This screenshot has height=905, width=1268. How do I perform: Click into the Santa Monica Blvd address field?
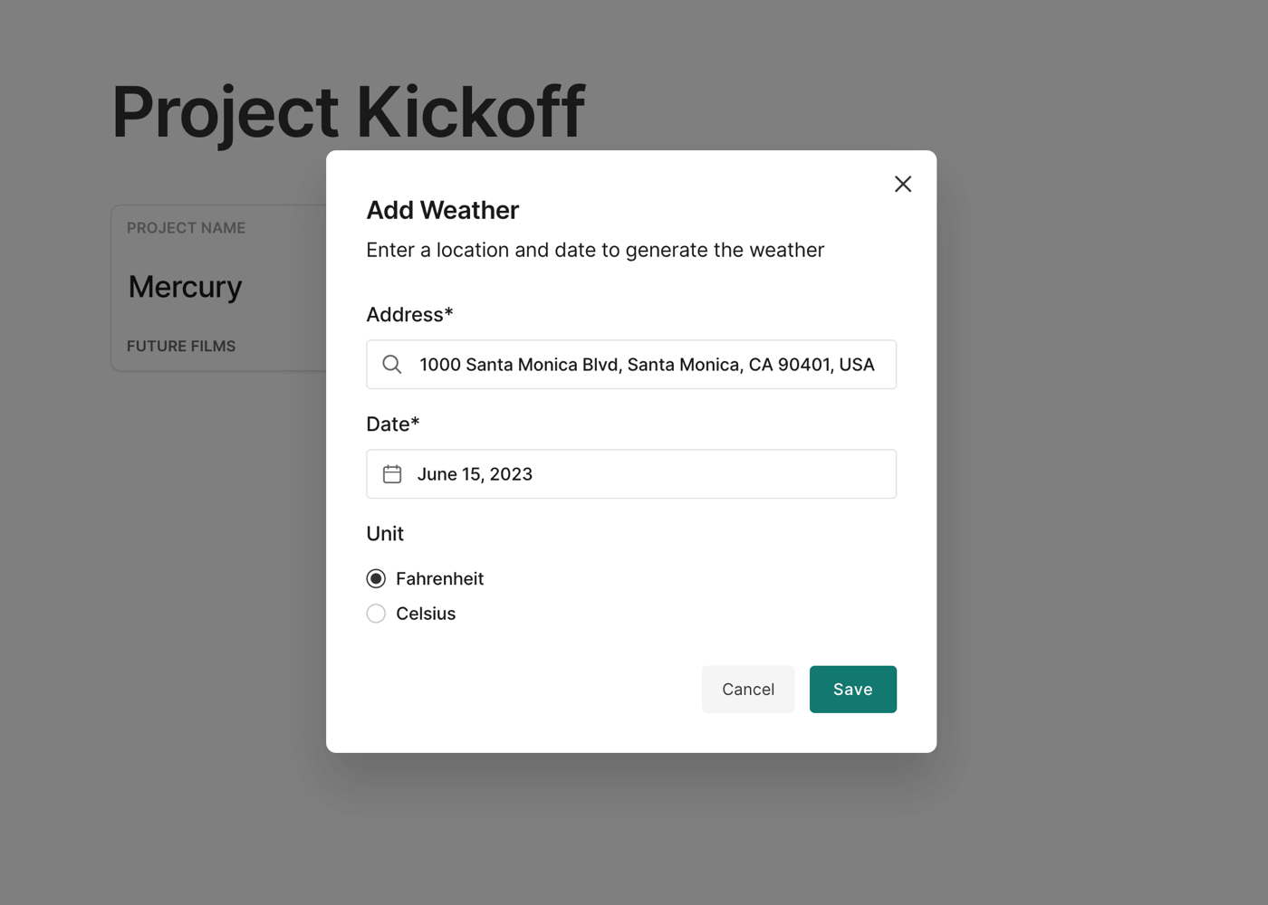pyautogui.click(x=647, y=365)
